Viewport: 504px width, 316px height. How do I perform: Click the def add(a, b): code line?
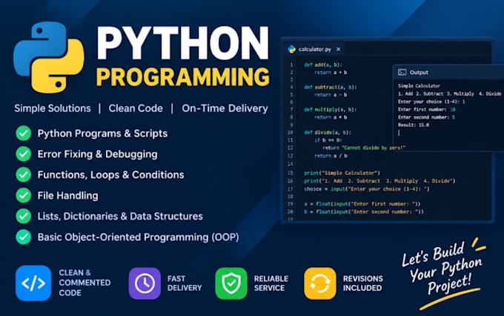tap(323, 65)
